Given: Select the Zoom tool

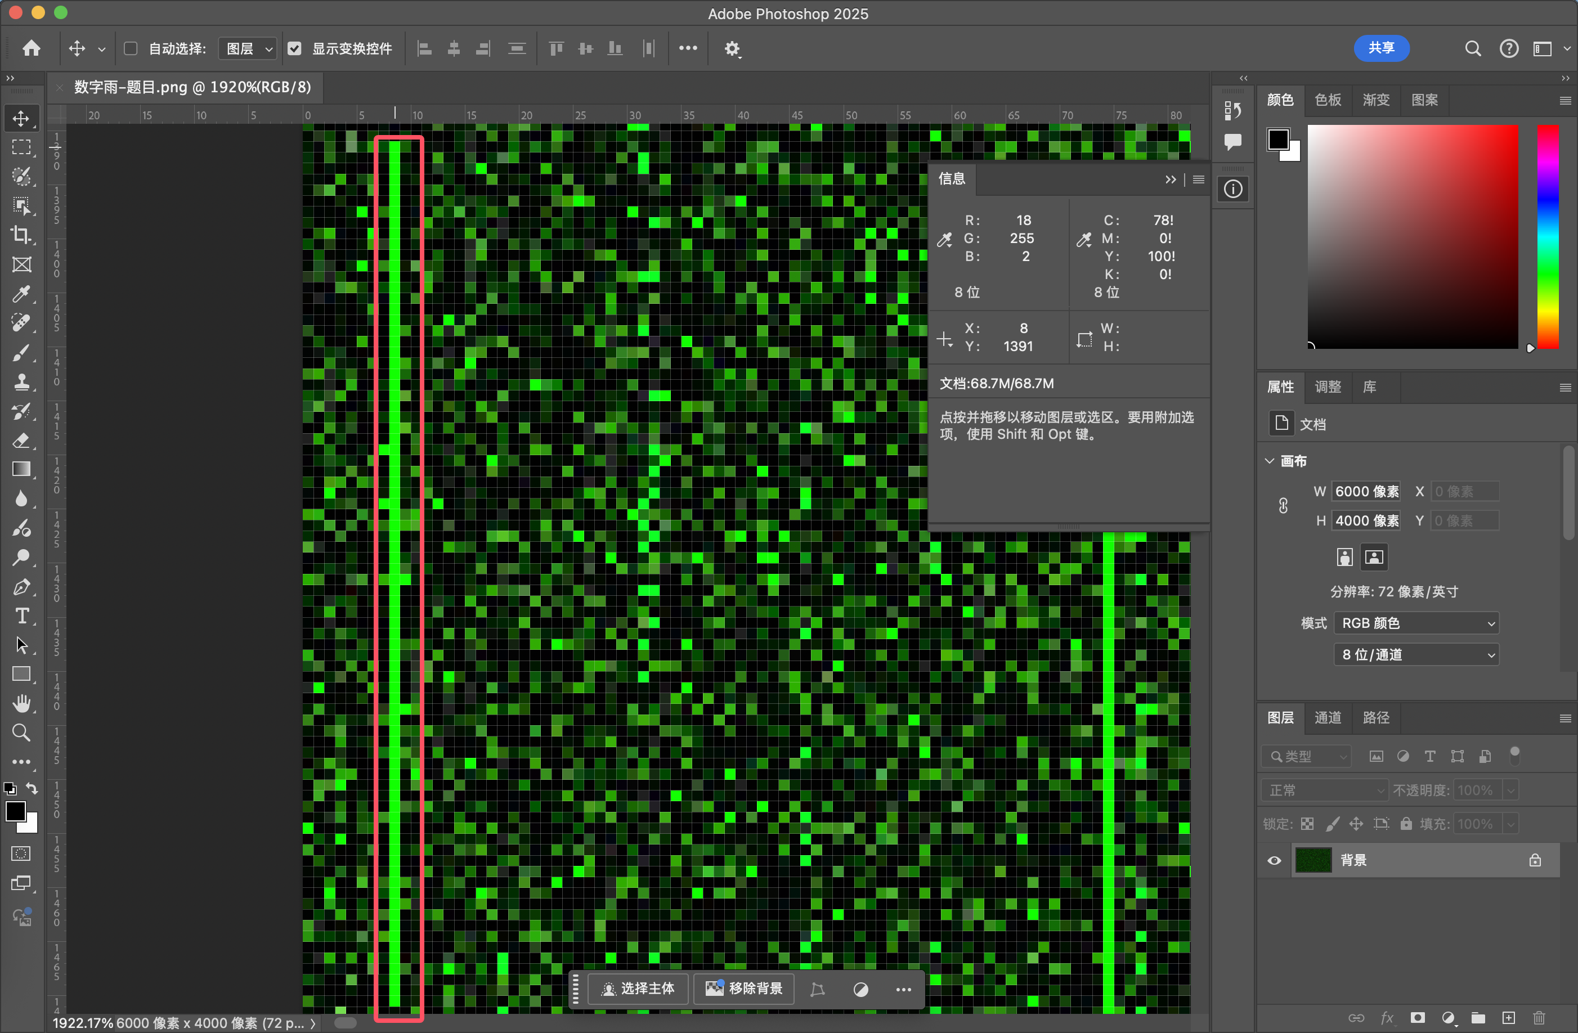Looking at the screenshot, I should point(21,733).
